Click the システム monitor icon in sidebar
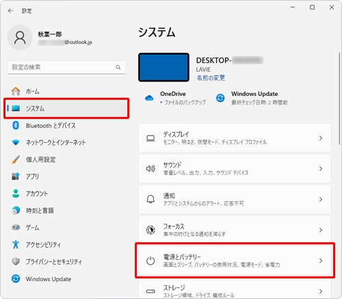Viewport: 342px width, 299px height. pos(16,108)
